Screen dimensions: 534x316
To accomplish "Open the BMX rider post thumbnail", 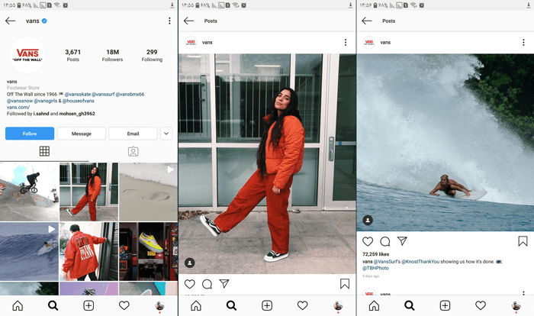I will [29, 192].
